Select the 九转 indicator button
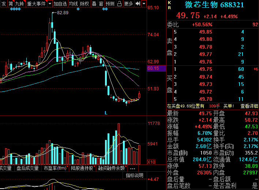259x190 pixels. (19, 4)
